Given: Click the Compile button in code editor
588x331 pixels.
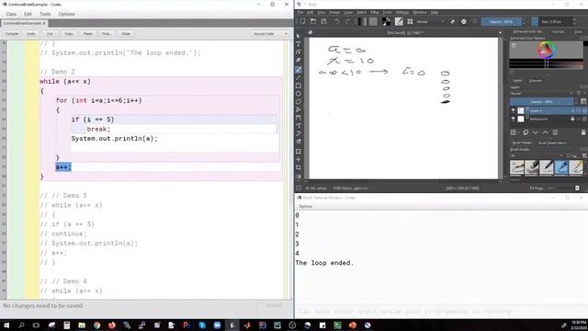Looking at the screenshot, I should point(12,33).
